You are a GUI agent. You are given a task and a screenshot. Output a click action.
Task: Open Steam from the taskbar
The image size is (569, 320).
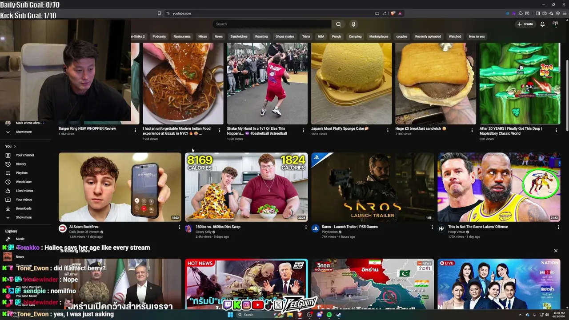[338, 315]
